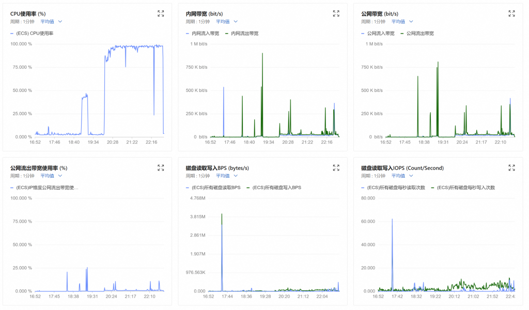Hide the 公网流入带宽 series
The height and width of the screenshot is (310, 529).
coord(381,34)
